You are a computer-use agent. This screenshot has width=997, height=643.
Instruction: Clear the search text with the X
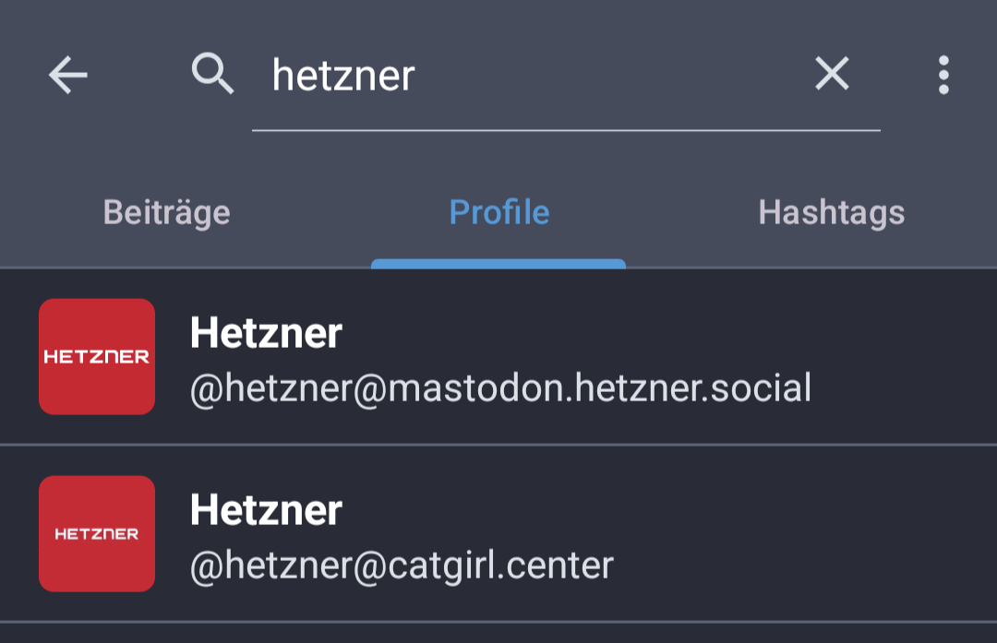pos(832,74)
